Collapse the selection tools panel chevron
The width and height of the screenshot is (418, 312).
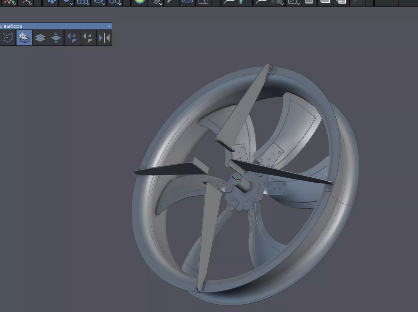coord(109,26)
